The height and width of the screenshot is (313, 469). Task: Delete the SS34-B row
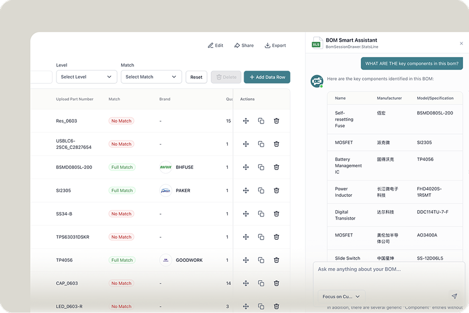(x=276, y=214)
